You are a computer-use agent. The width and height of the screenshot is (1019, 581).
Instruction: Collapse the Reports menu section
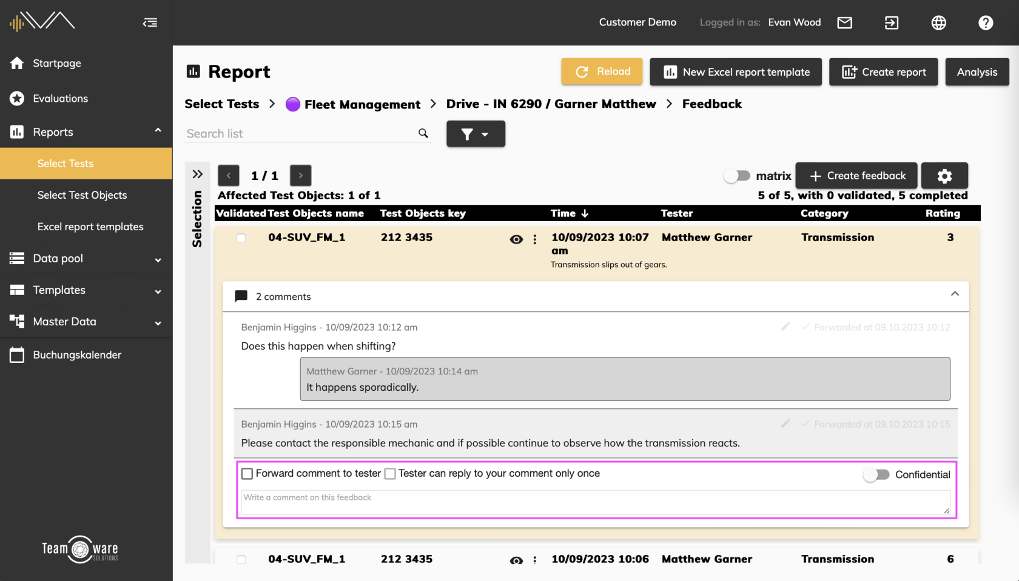point(158,130)
